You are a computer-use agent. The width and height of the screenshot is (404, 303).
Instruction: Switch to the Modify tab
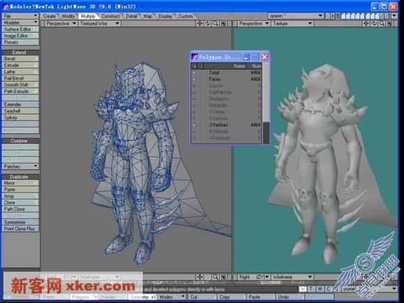coord(68,16)
